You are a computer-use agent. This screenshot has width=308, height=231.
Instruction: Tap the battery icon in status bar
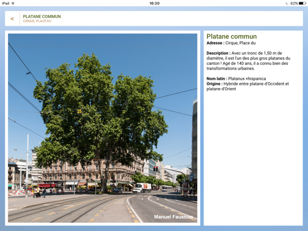pyautogui.click(x=302, y=3)
